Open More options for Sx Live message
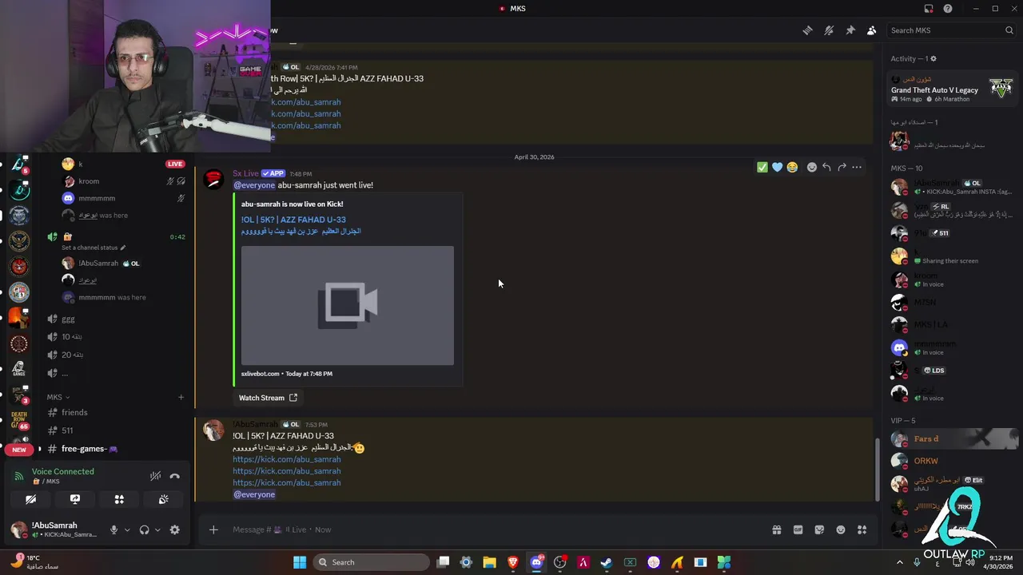The image size is (1023, 575). [857, 167]
